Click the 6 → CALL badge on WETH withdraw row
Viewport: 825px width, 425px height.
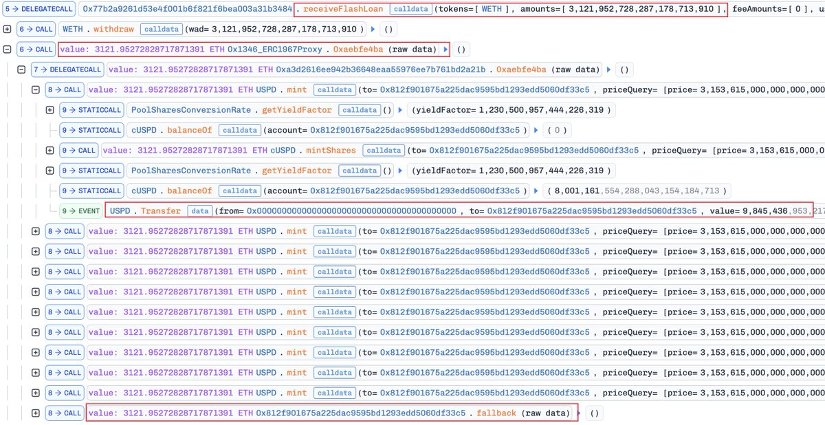coord(35,30)
